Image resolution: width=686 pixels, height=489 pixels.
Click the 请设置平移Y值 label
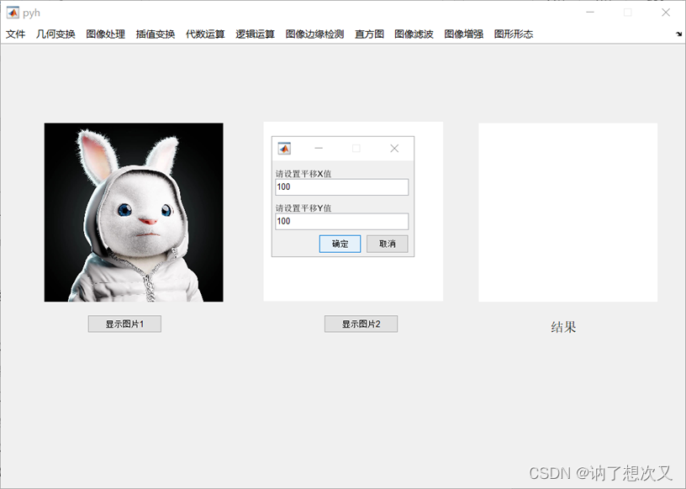click(x=303, y=208)
